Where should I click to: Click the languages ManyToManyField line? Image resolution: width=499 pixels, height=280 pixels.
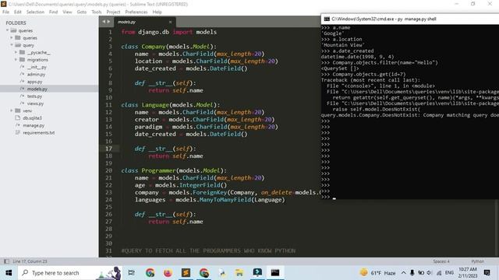pyautogui.click(x=210, y=200)
